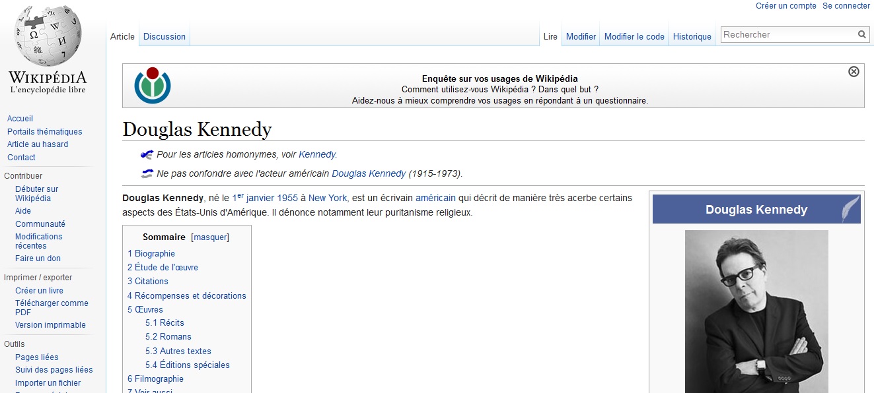The image size is (874, 393).
Task: Collapse the Contribuer sidebar section
Action: [23, 176]
